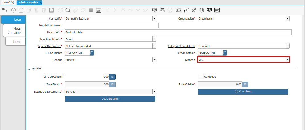Go to next record down arrow
305x130 pixels.
(x=138, y=10)
